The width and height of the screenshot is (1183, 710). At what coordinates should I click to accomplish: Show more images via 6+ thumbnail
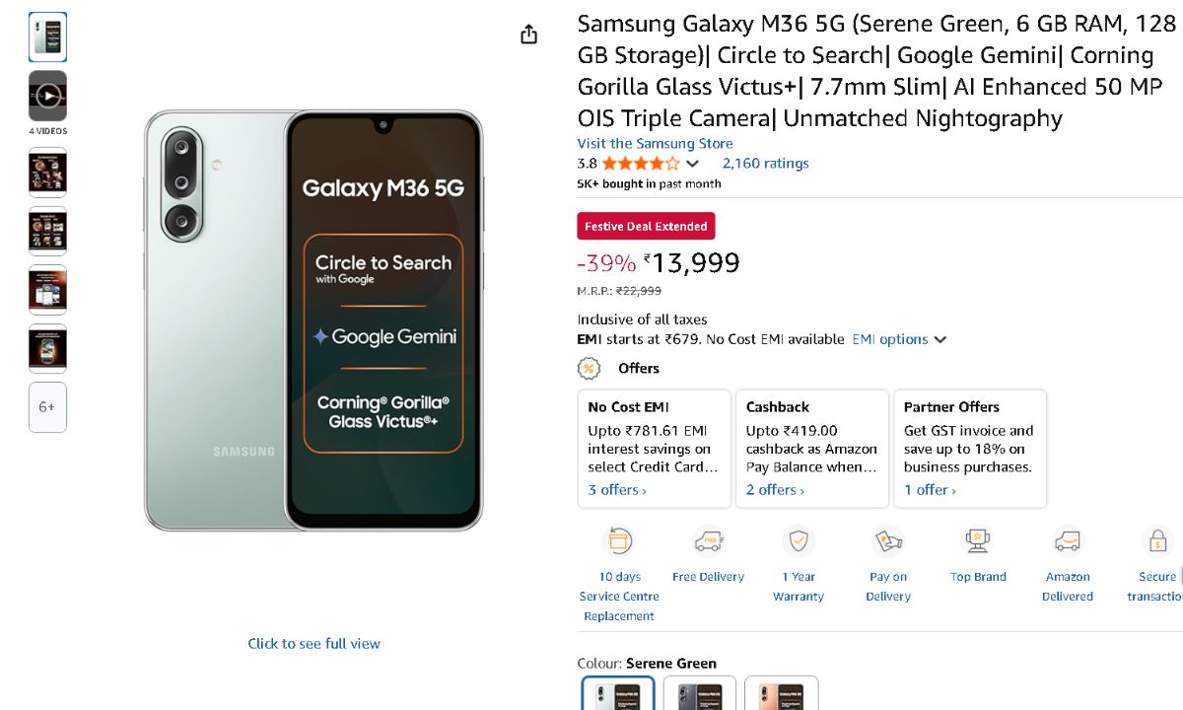pyautogui.click(x=47, y=407)
